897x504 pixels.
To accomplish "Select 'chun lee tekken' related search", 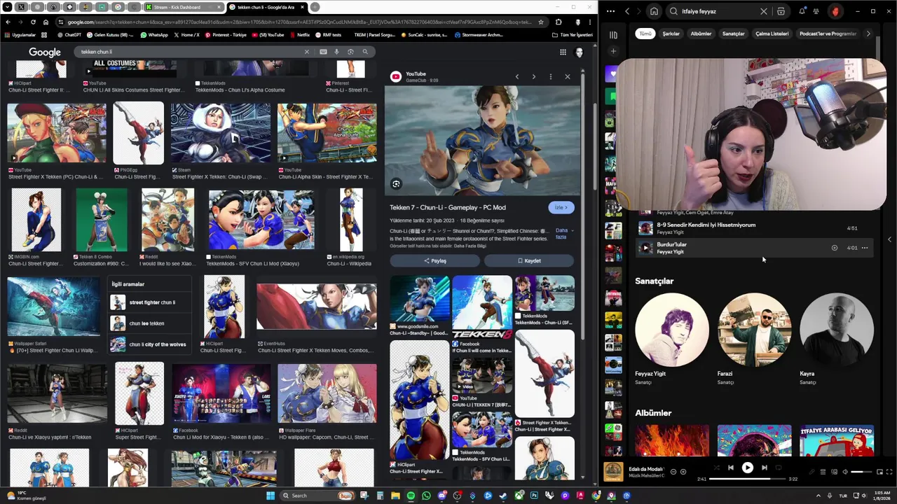I will click(150, 323).
